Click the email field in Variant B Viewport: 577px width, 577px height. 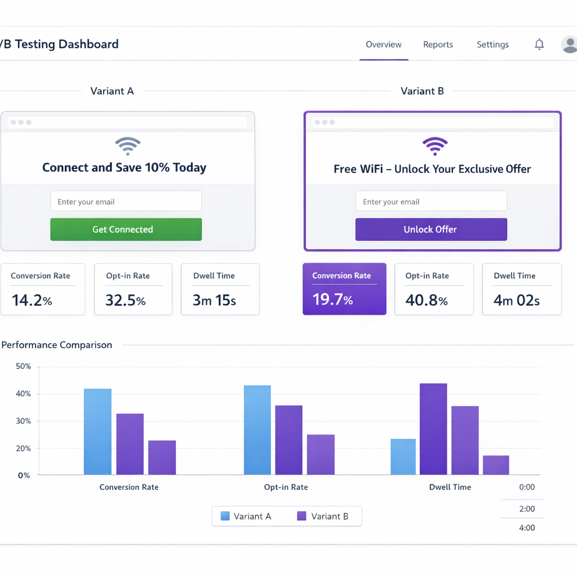click(431, 201)
